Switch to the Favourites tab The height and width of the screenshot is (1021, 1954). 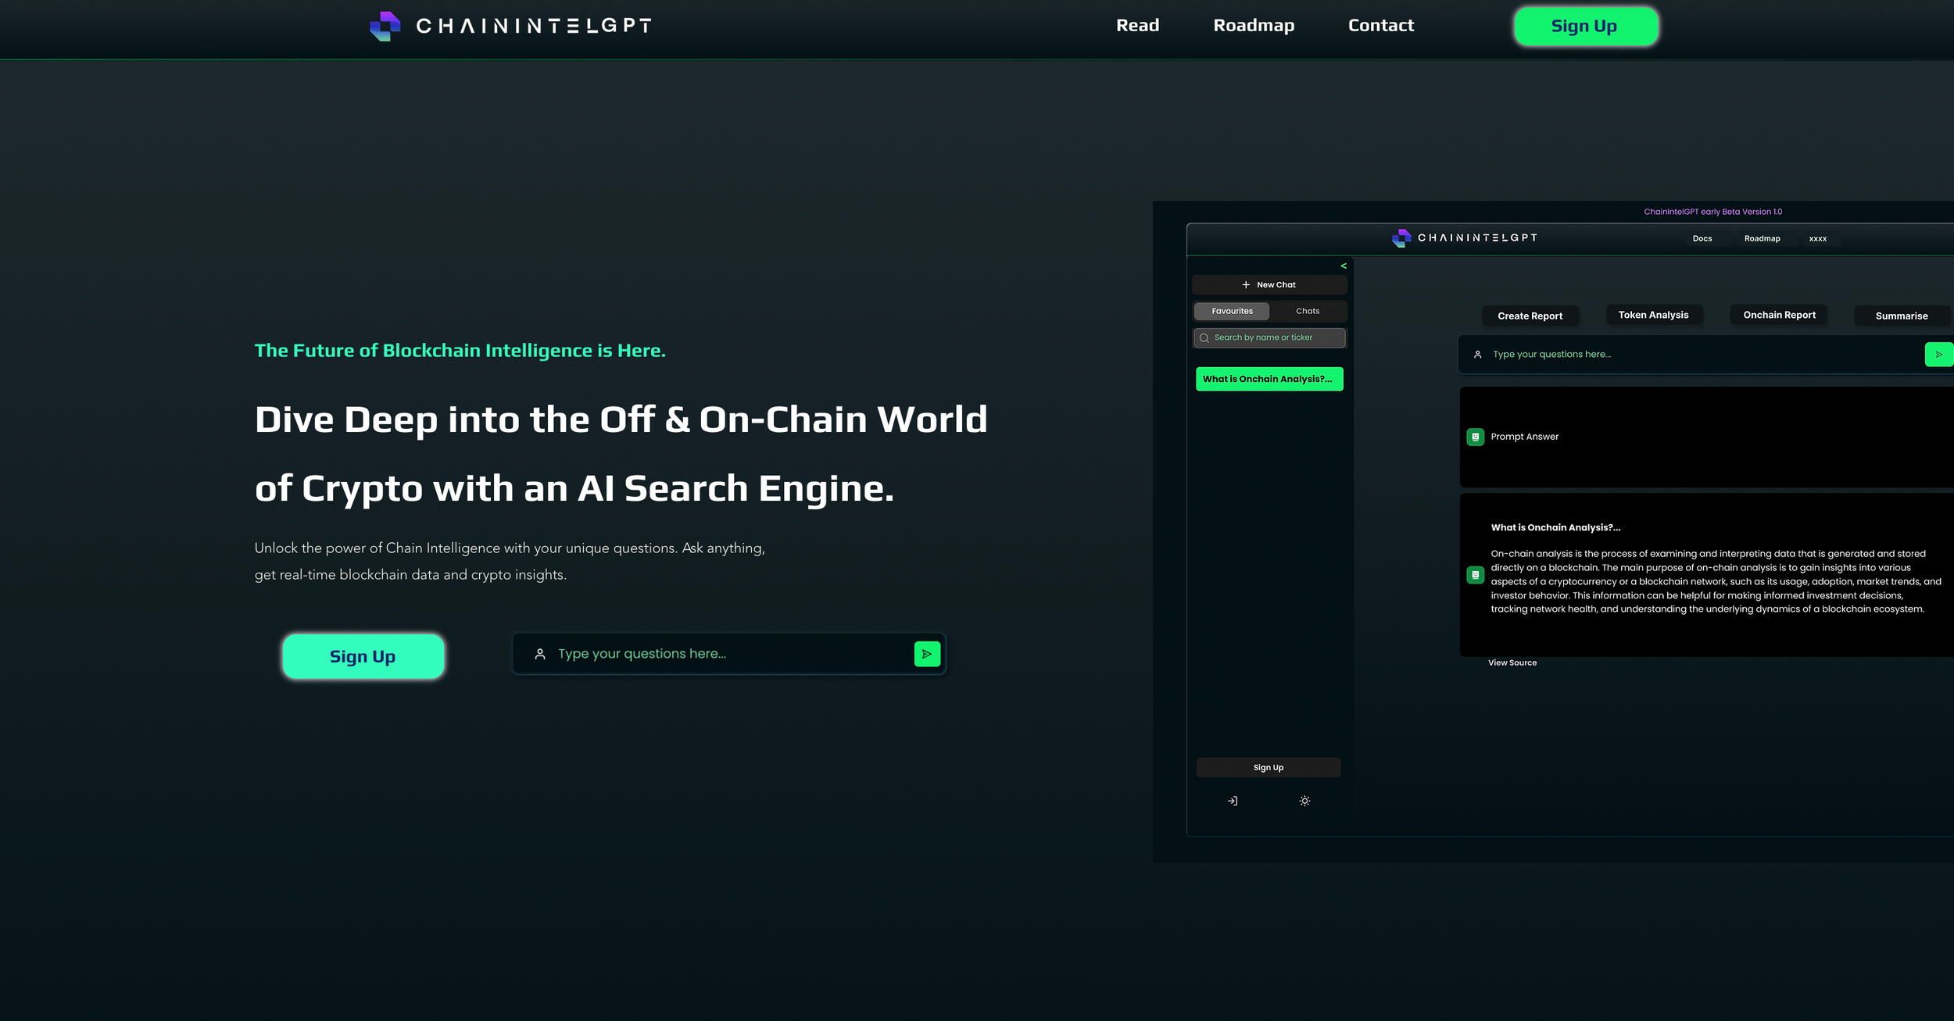coord(1232,311)
